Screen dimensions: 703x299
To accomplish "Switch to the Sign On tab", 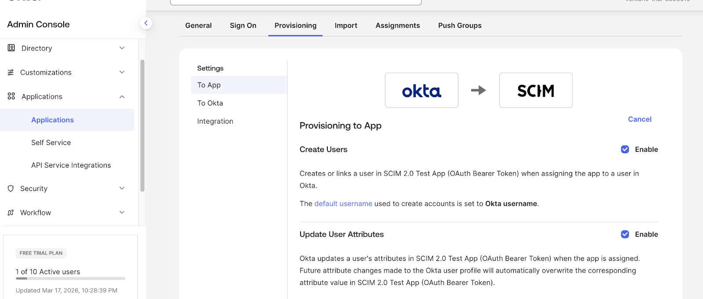I will click(x=243, y=25).
